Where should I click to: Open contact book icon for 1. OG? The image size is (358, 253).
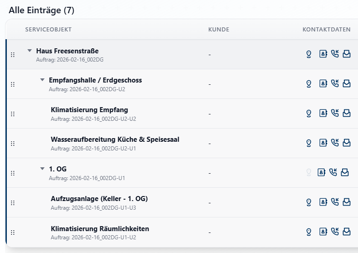(x=321, y=172)
